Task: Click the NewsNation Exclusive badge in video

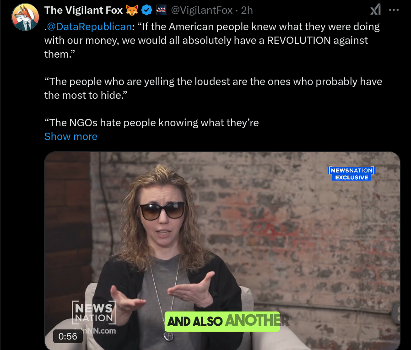Action: click(x=352, y=174)
